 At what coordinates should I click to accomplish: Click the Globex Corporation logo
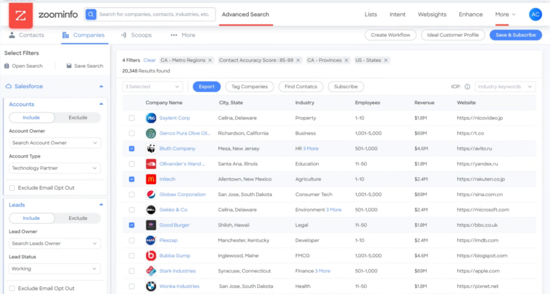pos(151,195)
